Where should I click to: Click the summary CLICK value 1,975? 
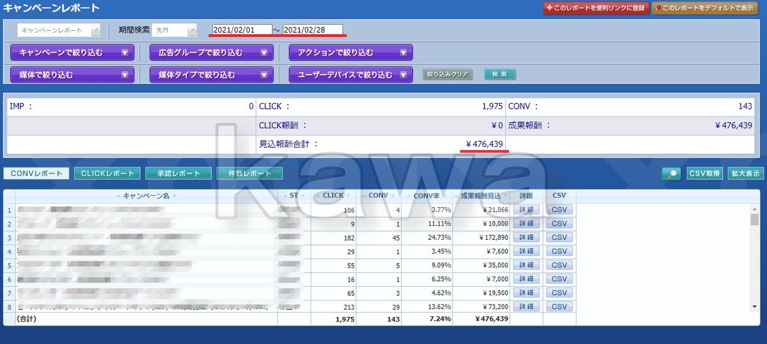click(492, 107)
